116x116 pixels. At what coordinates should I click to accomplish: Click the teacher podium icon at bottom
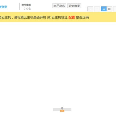[x=62, y=110]
